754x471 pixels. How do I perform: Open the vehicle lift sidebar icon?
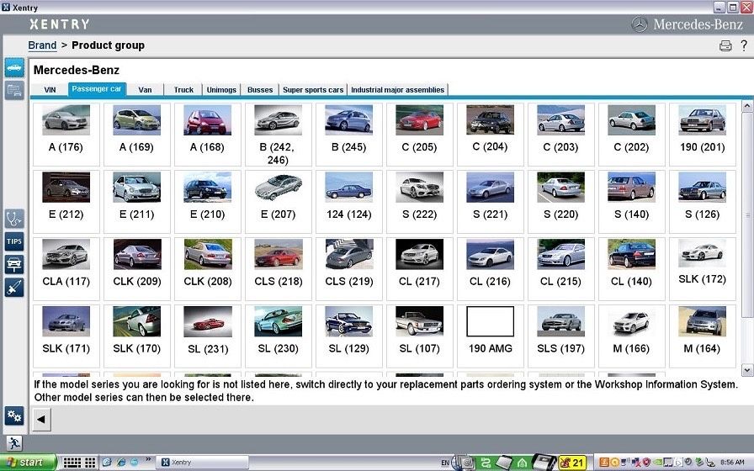coord(14,264)
